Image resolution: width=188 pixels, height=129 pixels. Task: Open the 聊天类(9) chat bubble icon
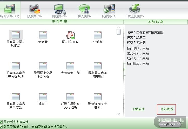(84, 9)
